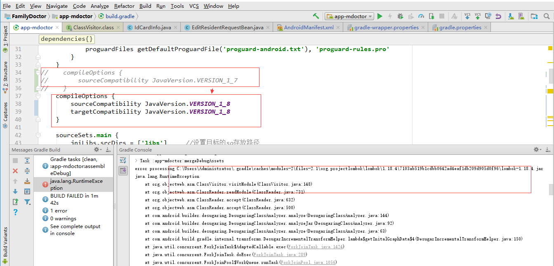Open the Refactor menu
The image size is (554, 266).
124,6
